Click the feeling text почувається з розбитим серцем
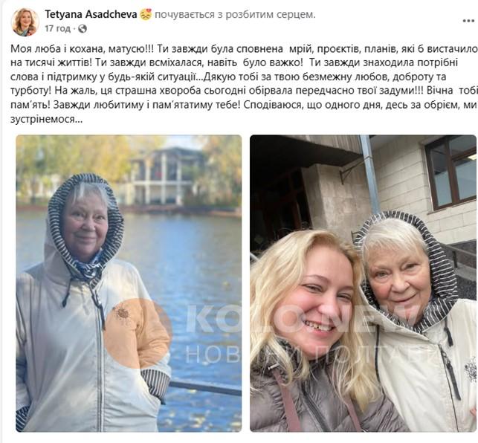Screen dimensions: 478x443 pyautogui.click(x=235, y=15)
